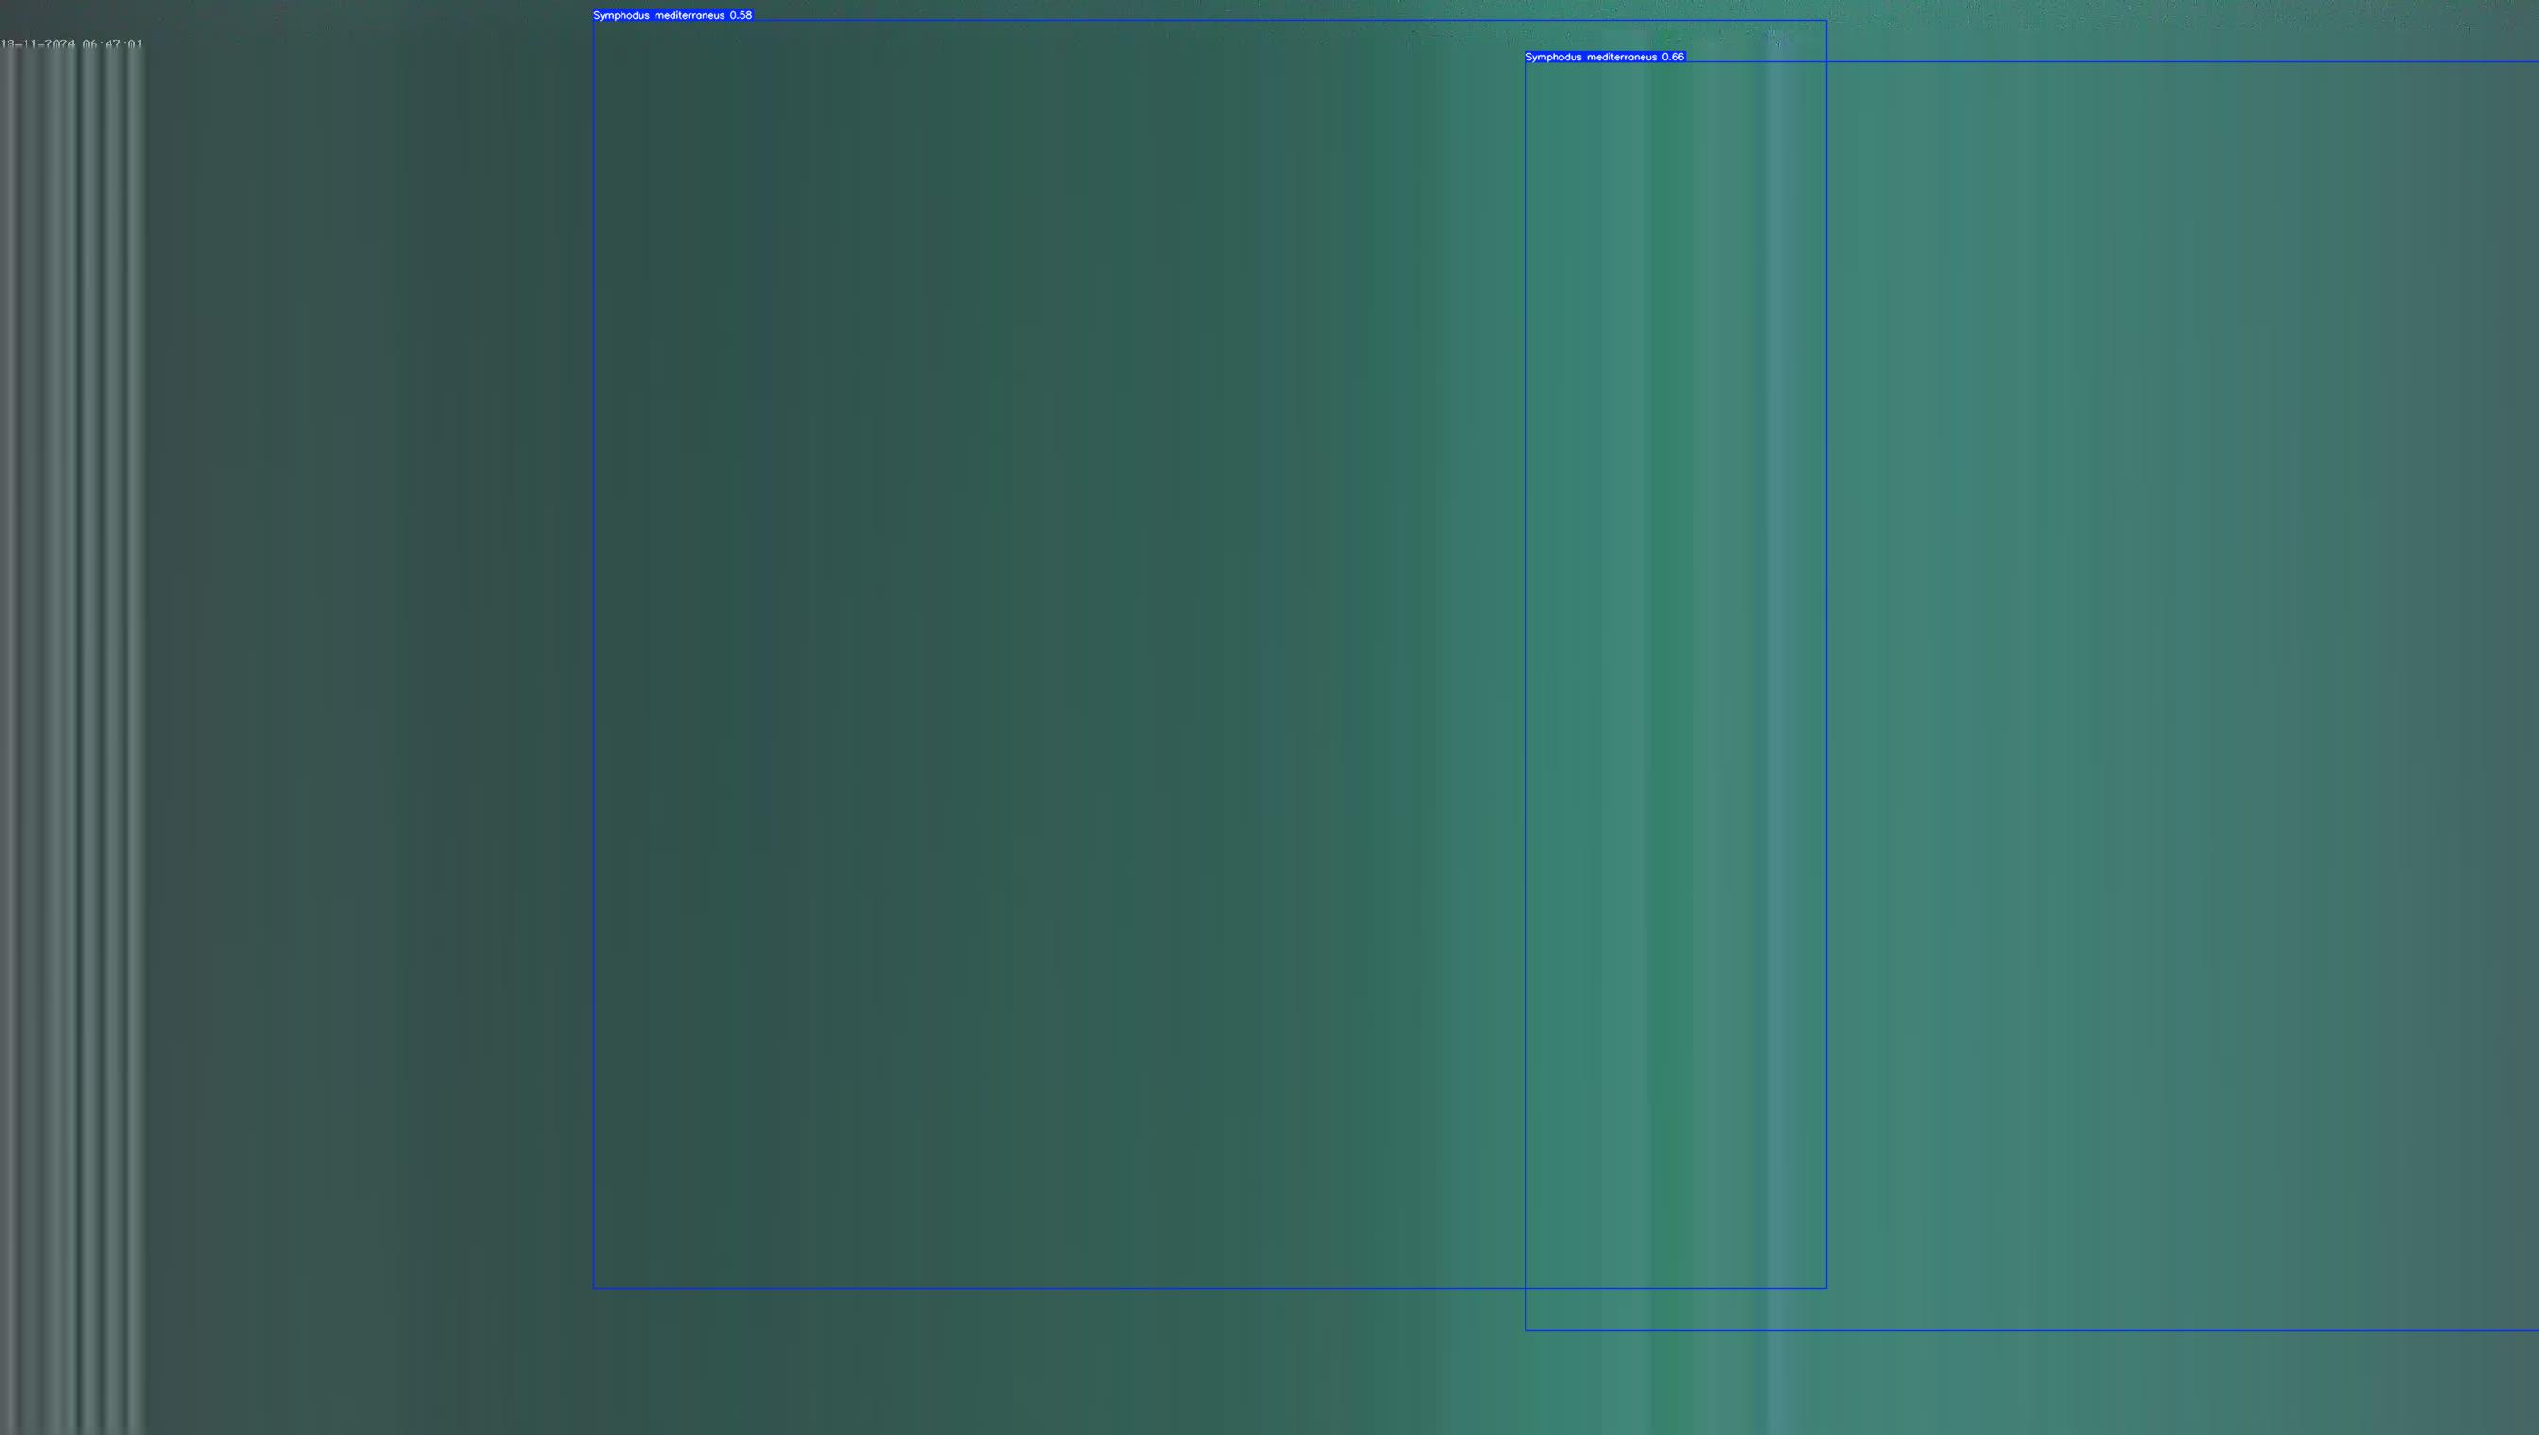Image resolution: width=2539 pixels, height=1435 pixels.
Task: Click the time portion 06:47:01 of timestamp
Action: tap(112, 44)
